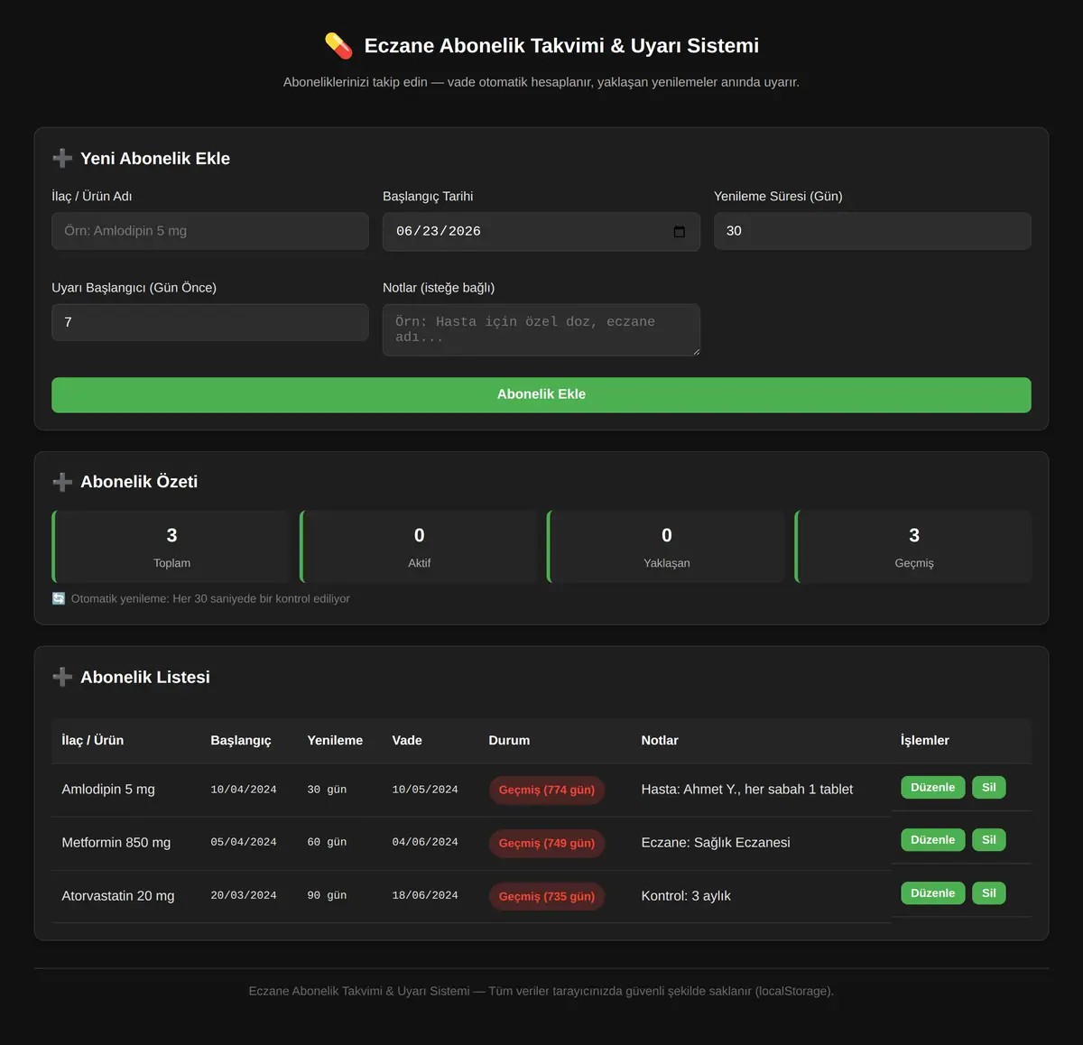The height and width of the screenshot is (1045, 1083).
Task: Delete the Atorvastatin 20 mg subscription
Action: pyautogui.click(x=989, y=893)
